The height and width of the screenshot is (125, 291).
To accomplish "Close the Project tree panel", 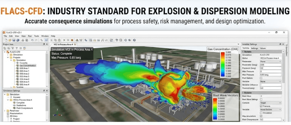I will tap(47, 44).
